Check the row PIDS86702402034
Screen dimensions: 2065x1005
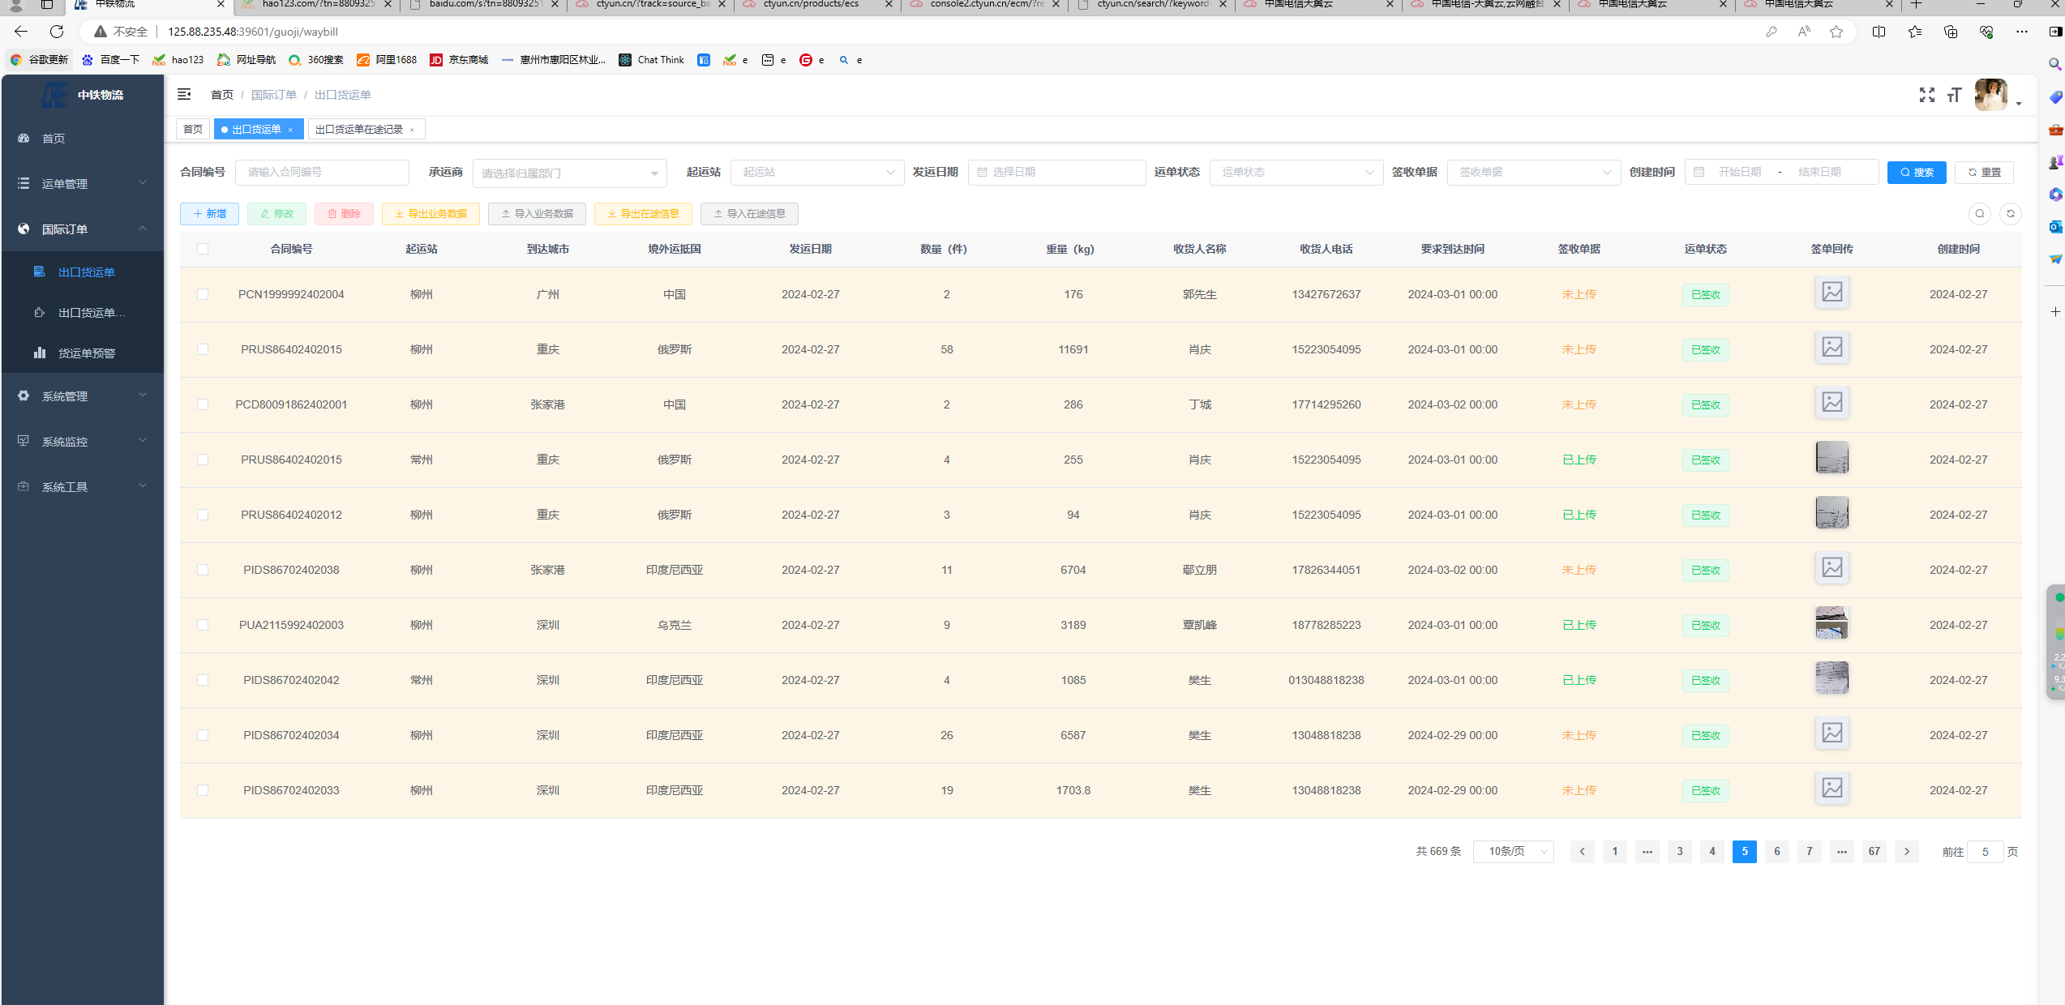(203, 735)
